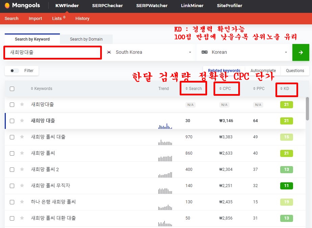312x228 pixels.
Task: Star the 새희망 홀씨 row
Action: 22,153
